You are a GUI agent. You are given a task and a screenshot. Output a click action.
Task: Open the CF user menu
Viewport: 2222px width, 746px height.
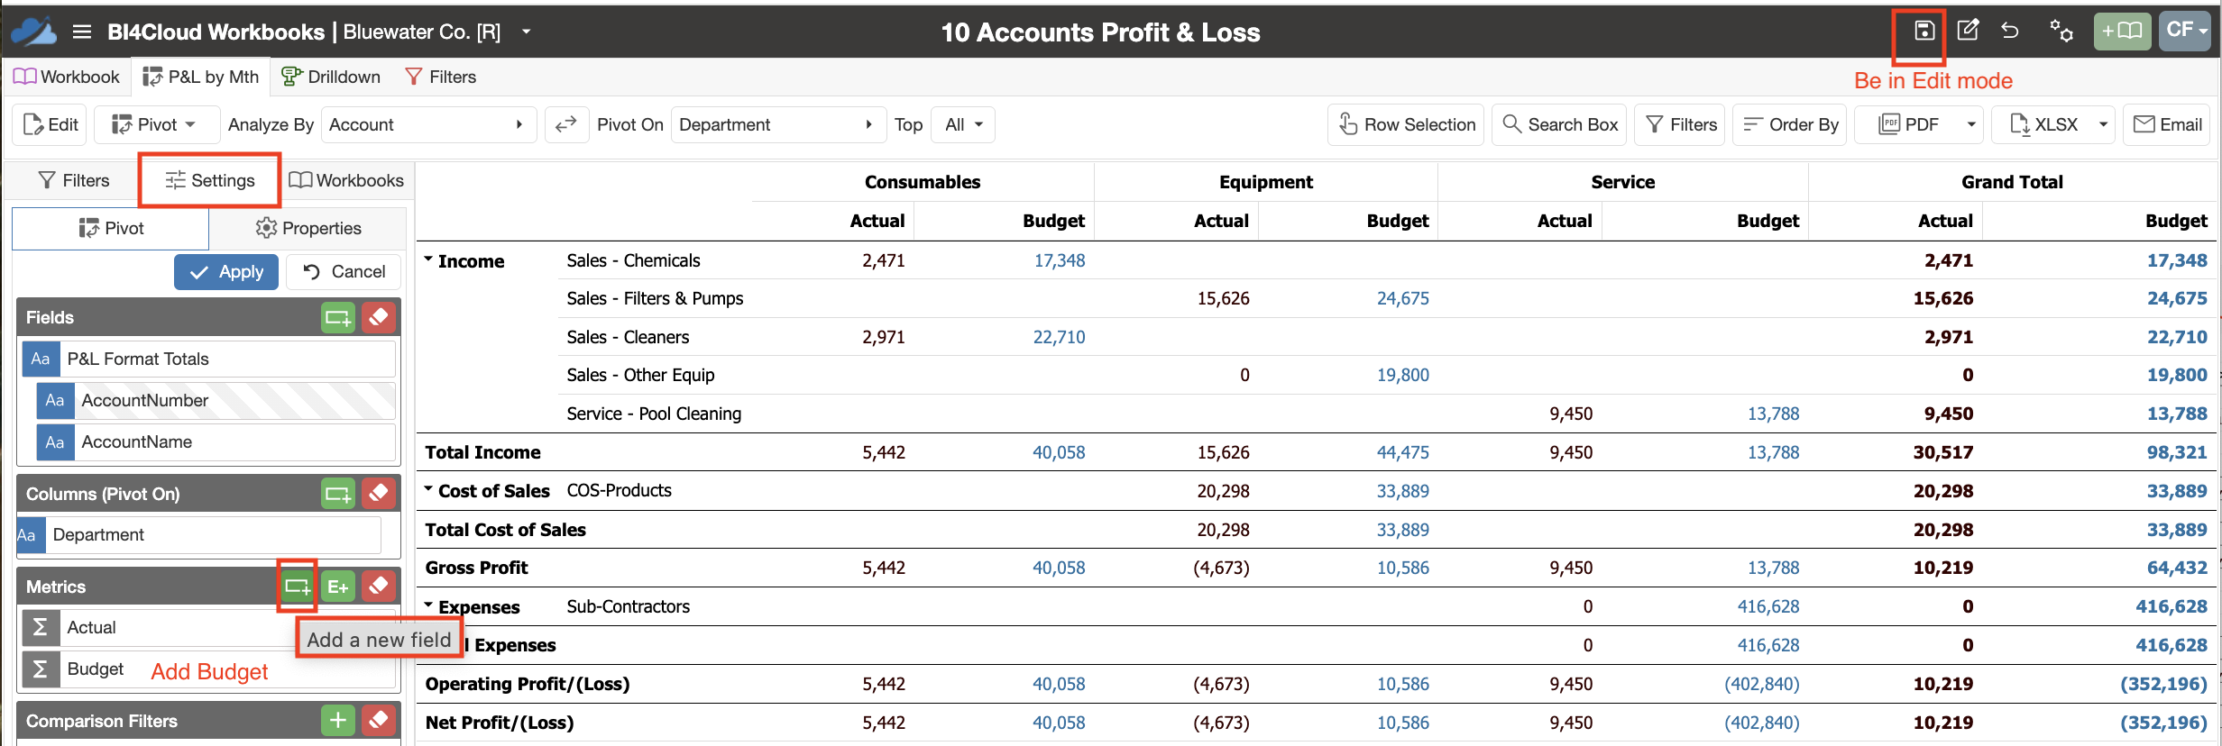coord(2186,31)
